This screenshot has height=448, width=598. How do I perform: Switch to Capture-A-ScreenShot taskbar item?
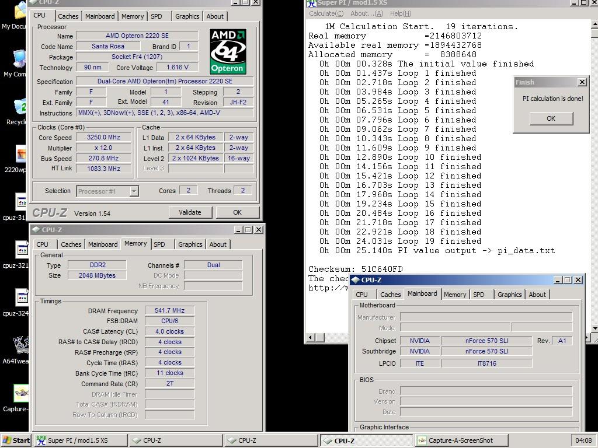461,440
